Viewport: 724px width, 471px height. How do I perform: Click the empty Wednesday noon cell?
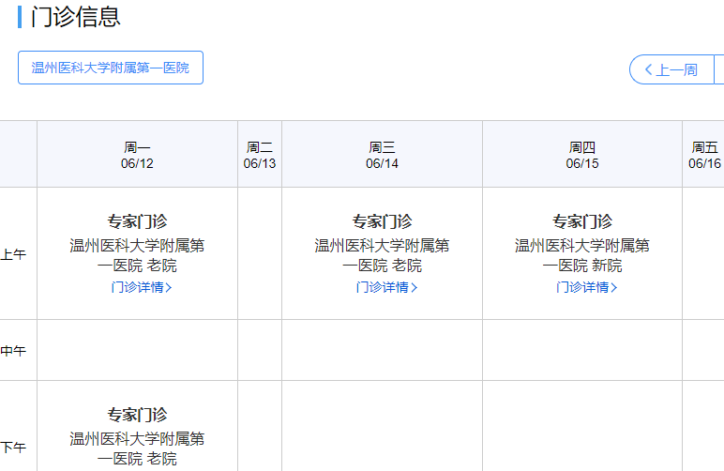point(382,350)
